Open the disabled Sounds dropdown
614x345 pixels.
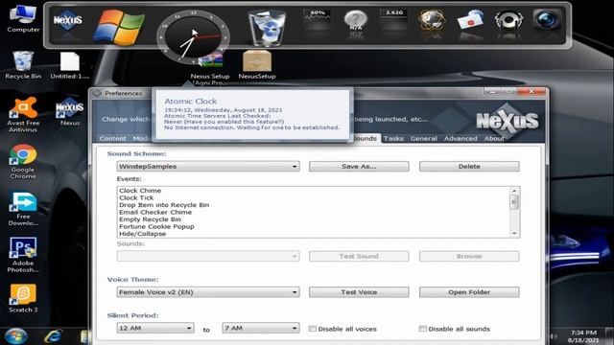point(208,256)
